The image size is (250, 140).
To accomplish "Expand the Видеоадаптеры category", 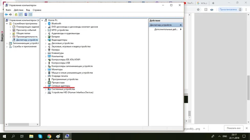I will (46, 40).
